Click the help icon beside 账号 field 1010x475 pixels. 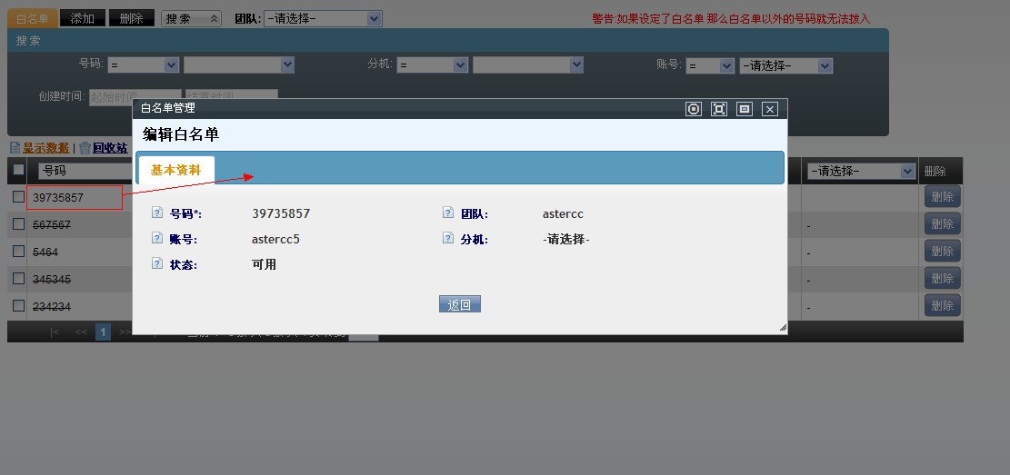pyautogui.click(x=157, y=239)
